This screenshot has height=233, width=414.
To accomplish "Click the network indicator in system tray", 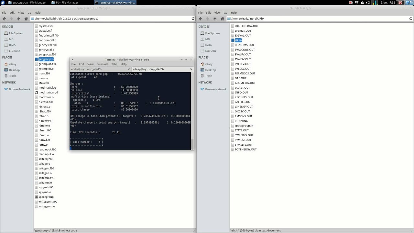I will point(356,2).
